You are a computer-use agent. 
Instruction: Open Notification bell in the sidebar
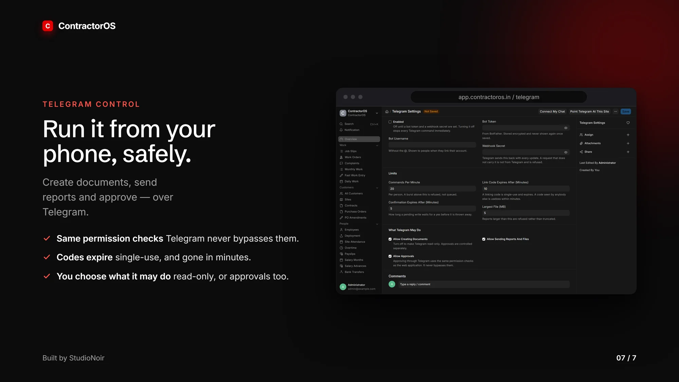point(341,130)
